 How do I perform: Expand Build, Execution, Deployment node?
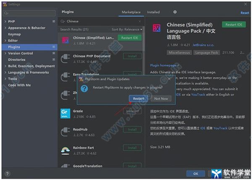click(5, 66)
